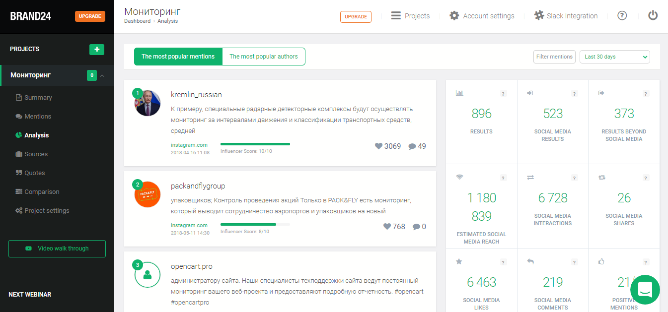The width and height of the screenshot is (668, 312).
Task: Click the Projects text in header
Action: point(417,16)
